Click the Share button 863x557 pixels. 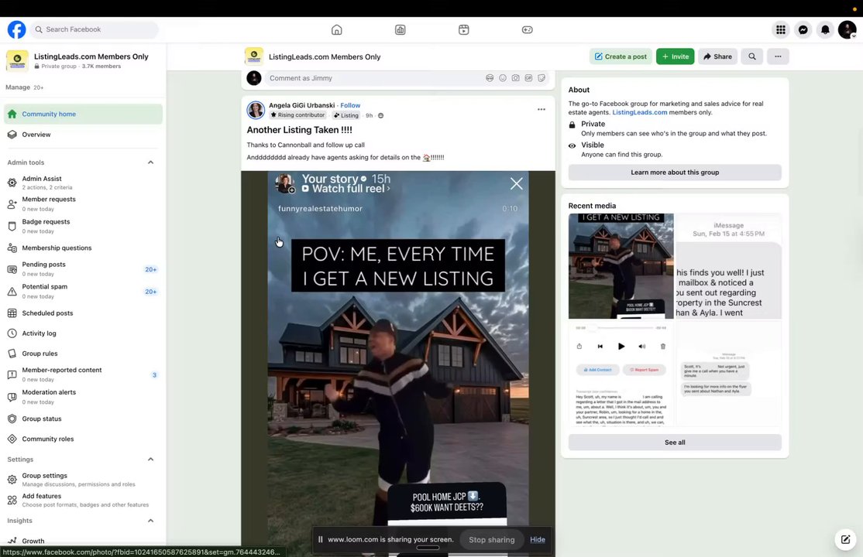[717, 56]
